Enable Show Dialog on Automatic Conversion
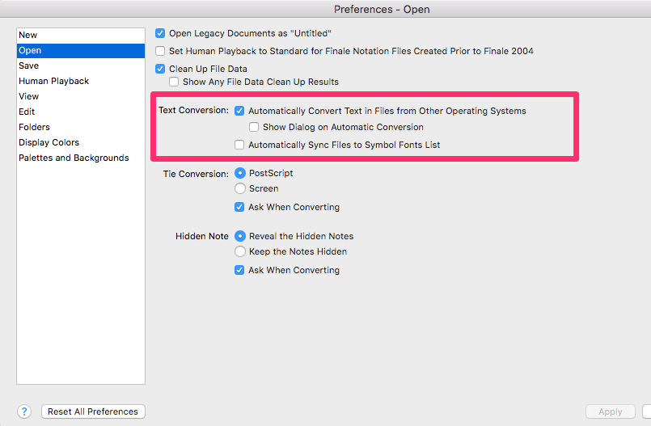Viewport: 651px width, 426px height. [254, 127]
